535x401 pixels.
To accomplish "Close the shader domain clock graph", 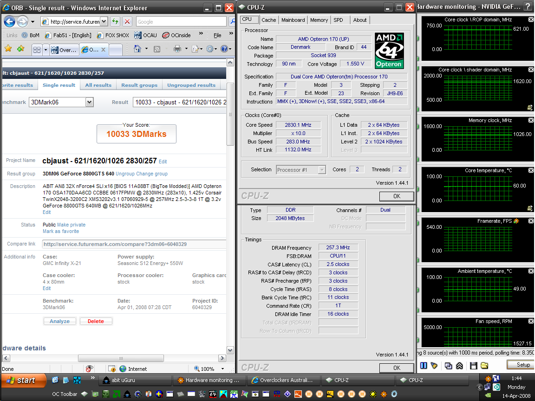I will 531,70.
